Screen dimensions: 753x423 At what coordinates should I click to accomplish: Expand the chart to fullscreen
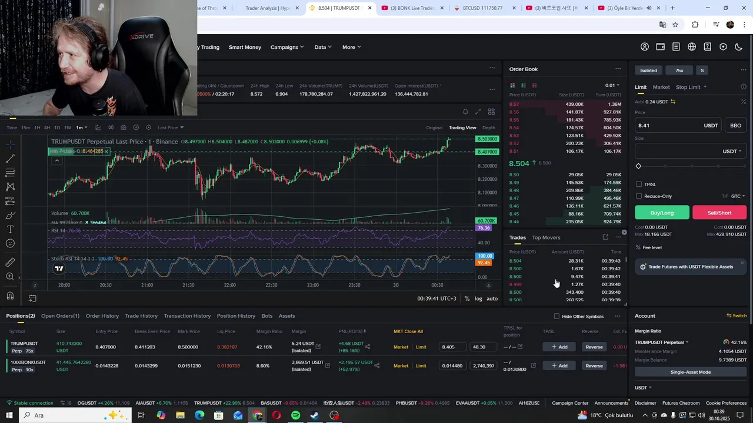[x=478, y=112]
